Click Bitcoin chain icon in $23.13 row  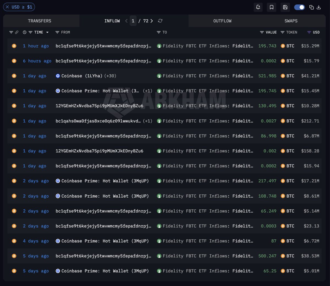(x=14, y=226)
